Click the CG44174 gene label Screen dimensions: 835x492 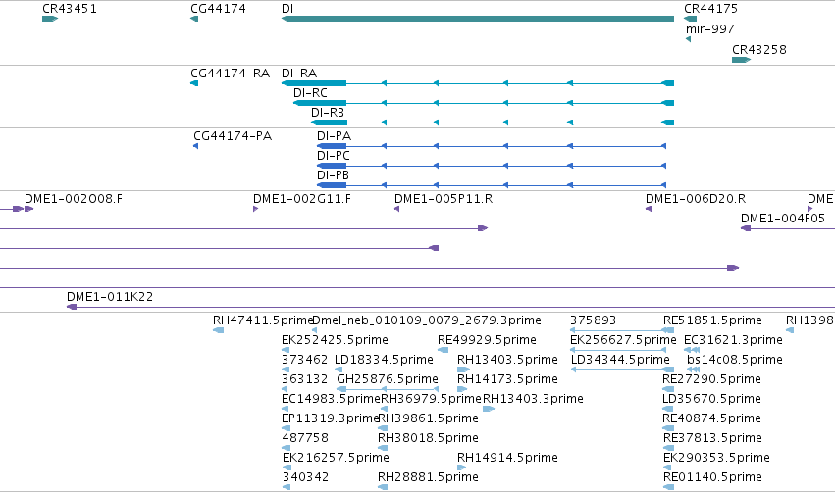coord(218,9)
